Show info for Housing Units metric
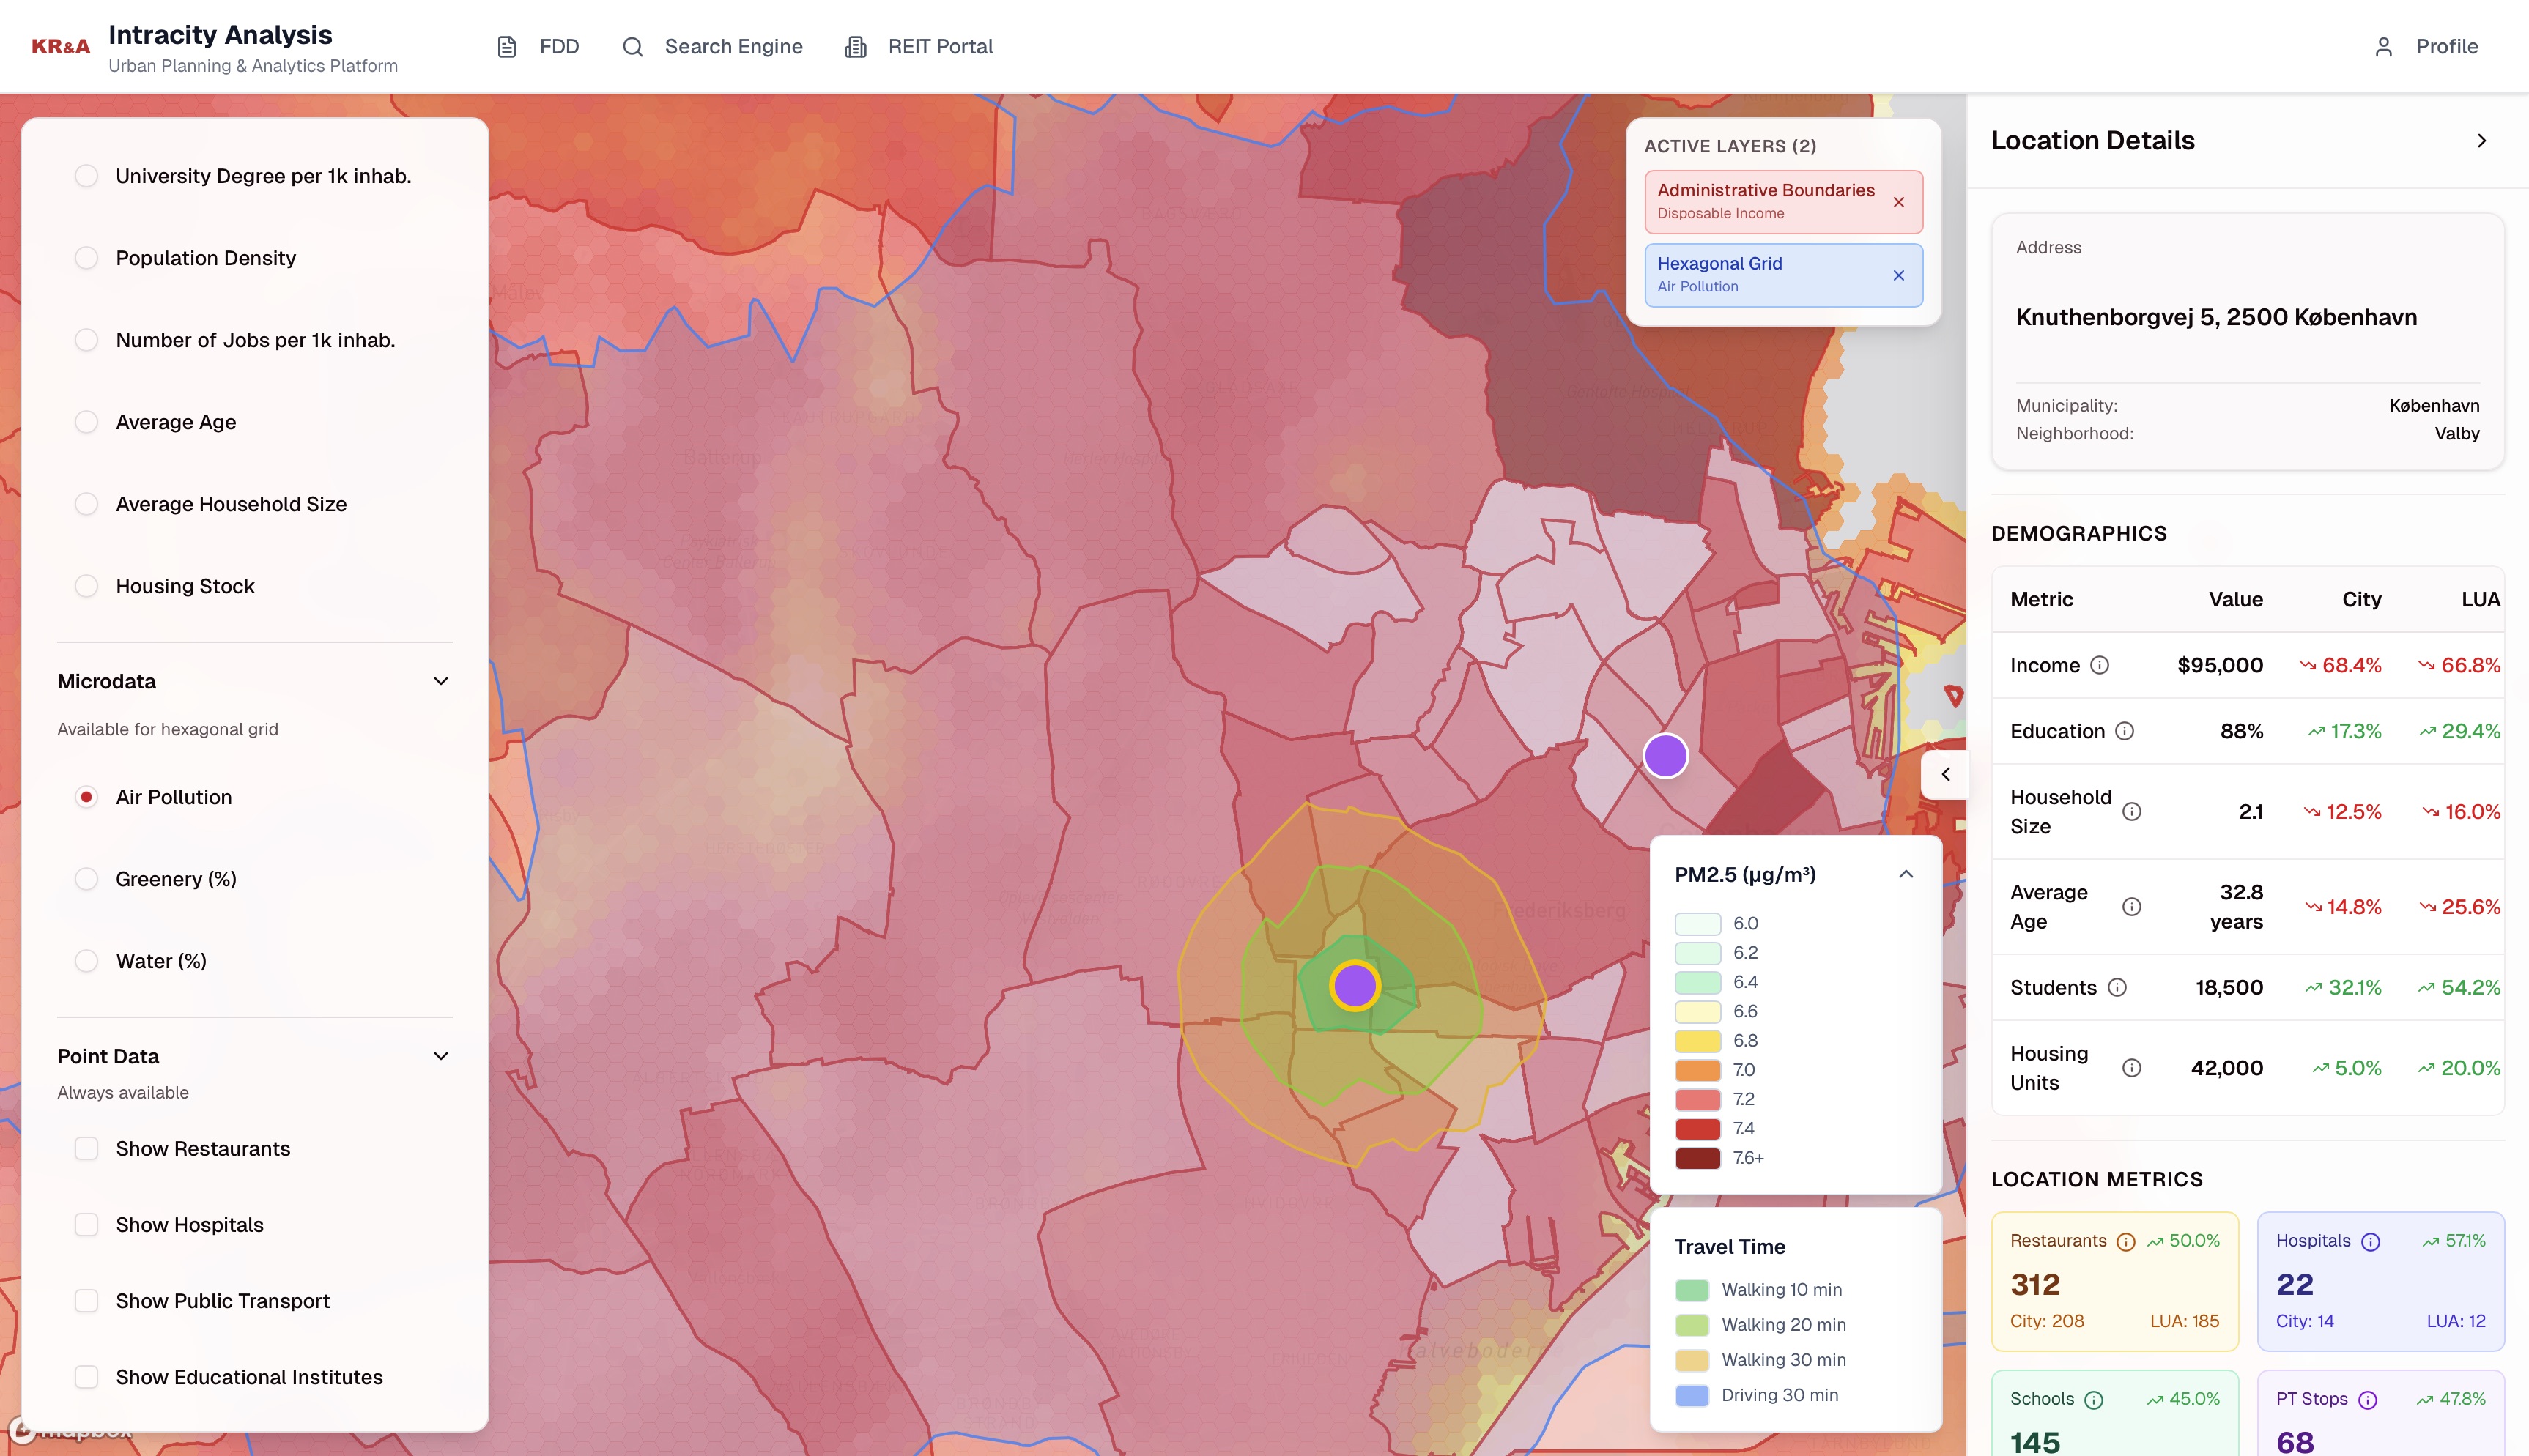Viewport: 2529px width, 1456px height. click(2132, 1068)
